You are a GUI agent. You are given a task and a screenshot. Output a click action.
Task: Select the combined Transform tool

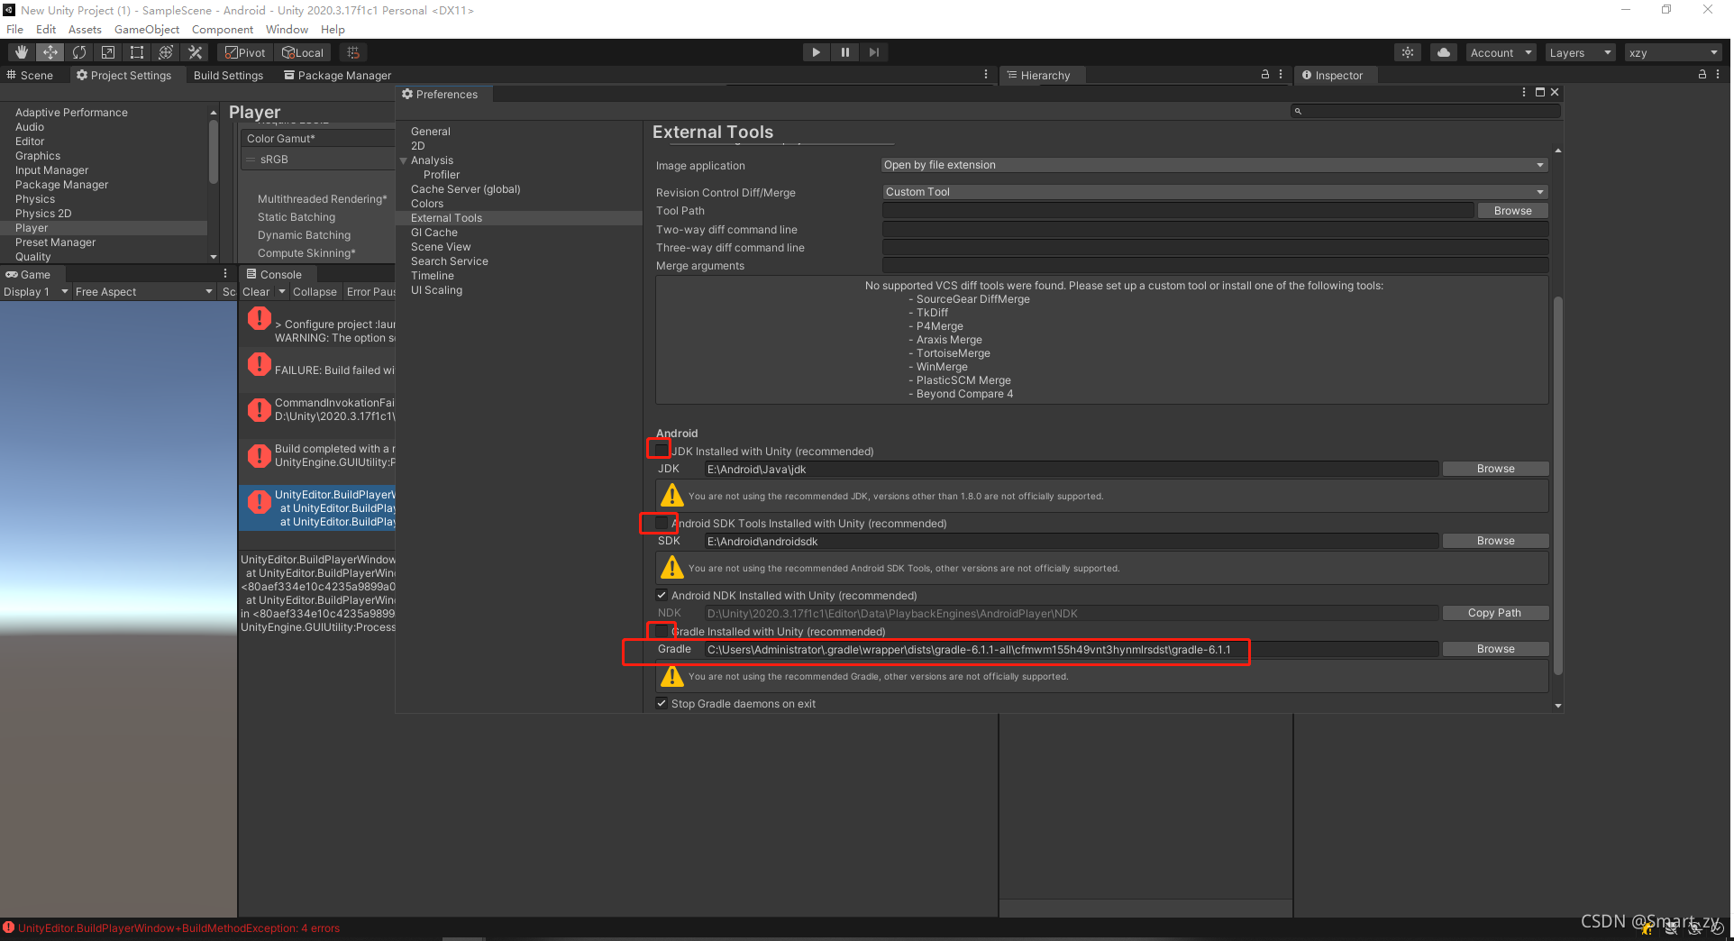click(166, 52)
